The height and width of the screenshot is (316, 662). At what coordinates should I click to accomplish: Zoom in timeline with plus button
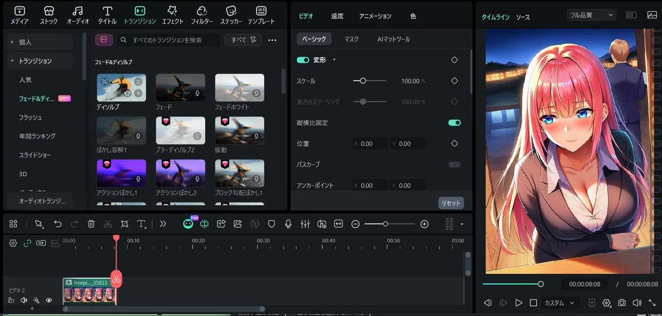[x=424, y=224]
